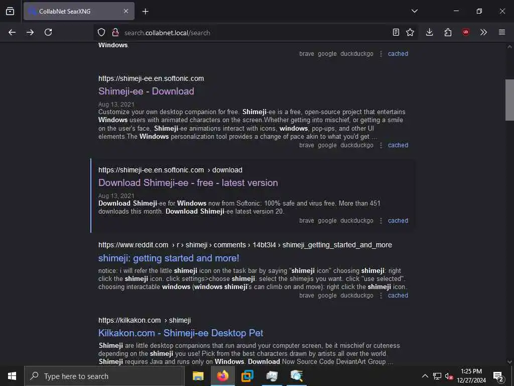Expand the three-dot menu at top Windows result
This screenshot has height=386, width=514.
[380, 54]
